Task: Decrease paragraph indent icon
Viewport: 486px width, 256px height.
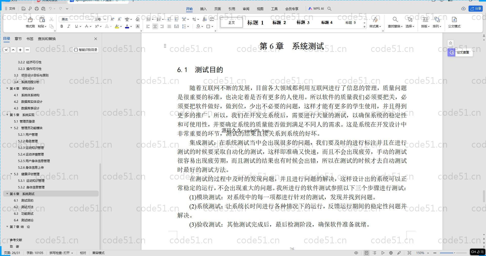Action: click(x=169, y=19)
